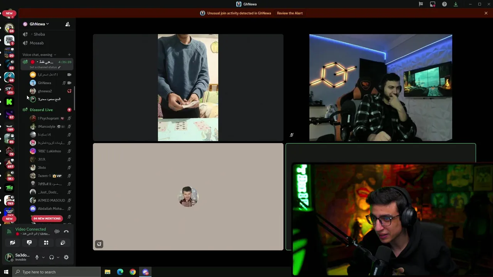Open server icon with 23 badge
Viewport: 493px width, 277px height.
[x=9, y=65]
